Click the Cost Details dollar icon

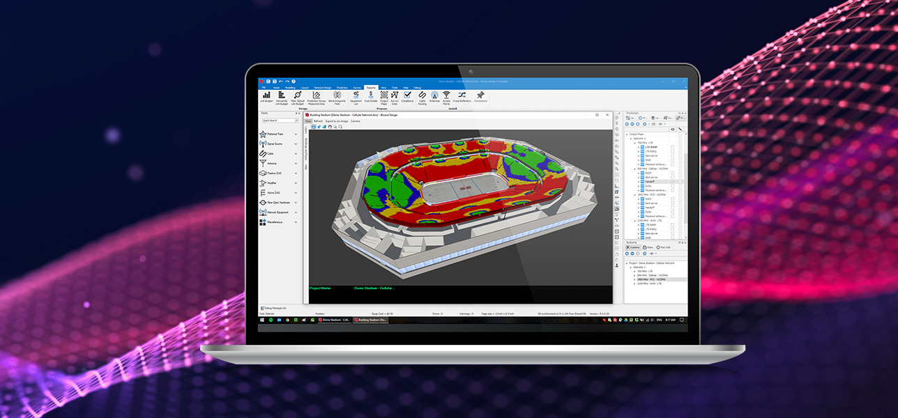tap(370, 95)
